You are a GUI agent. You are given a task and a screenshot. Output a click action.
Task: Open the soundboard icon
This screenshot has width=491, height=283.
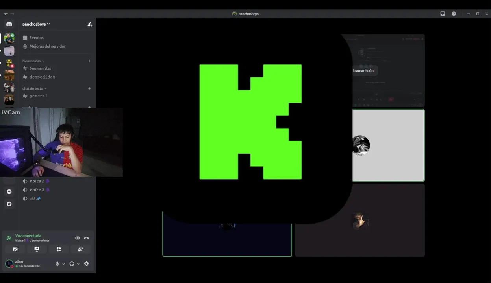[x=80, y=249]
